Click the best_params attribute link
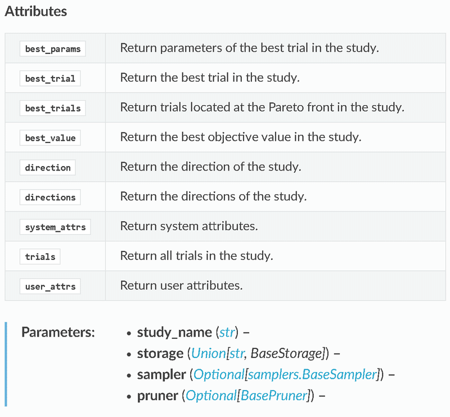The height and width of the screenshot is (417, 450). tap(53, 48)
